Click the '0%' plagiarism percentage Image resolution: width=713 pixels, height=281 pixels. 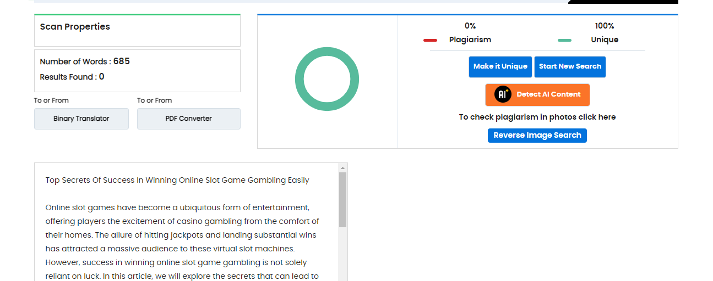tap(470, 26)
